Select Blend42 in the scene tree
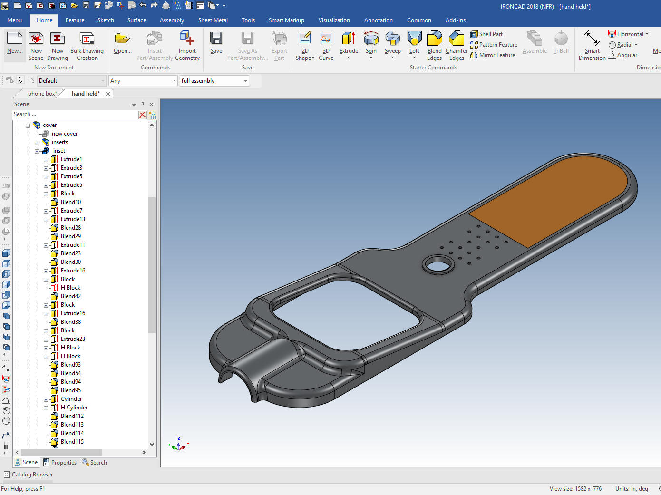The width and height of the screenshot is (661, 495). 71,297
